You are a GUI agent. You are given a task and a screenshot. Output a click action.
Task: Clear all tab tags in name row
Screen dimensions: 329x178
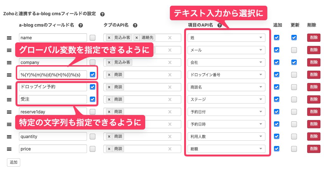pyautogui.click(x=170, y=38)
